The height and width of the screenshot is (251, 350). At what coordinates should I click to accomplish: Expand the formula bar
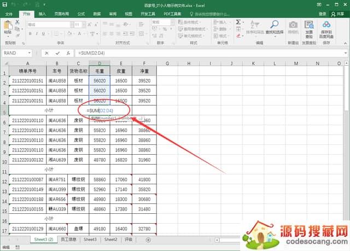point(345,53)
